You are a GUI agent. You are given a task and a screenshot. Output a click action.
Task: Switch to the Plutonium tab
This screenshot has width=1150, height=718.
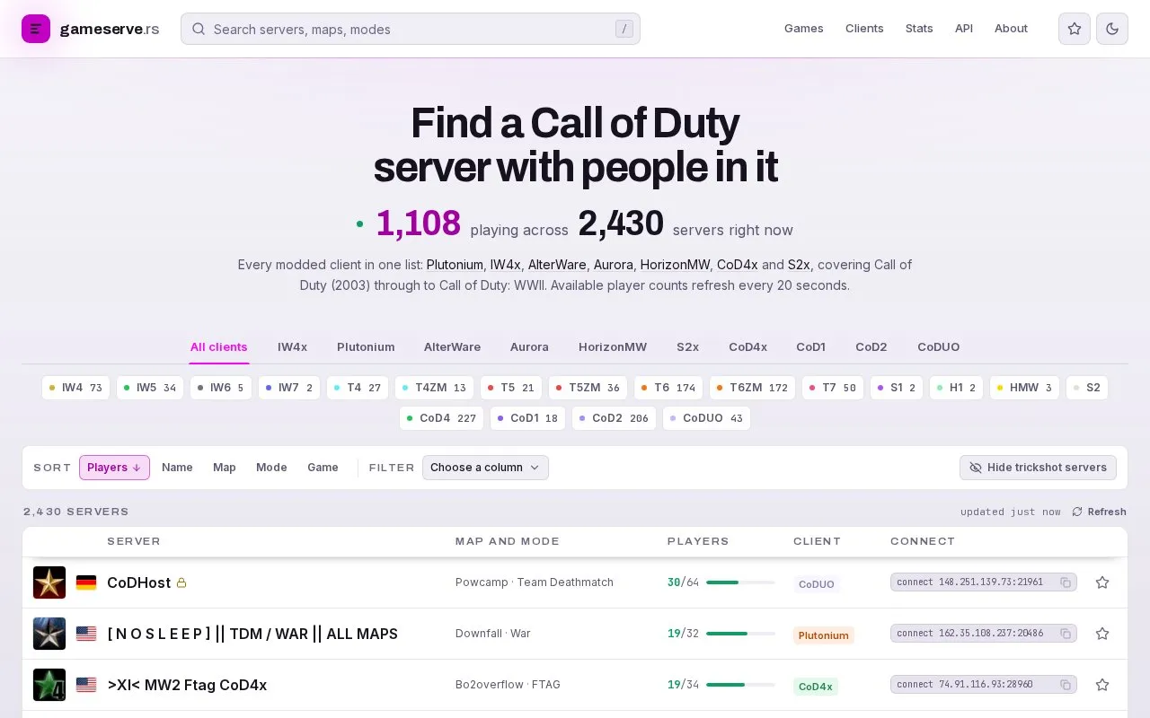pyautogui.click(x=366, y=346)
